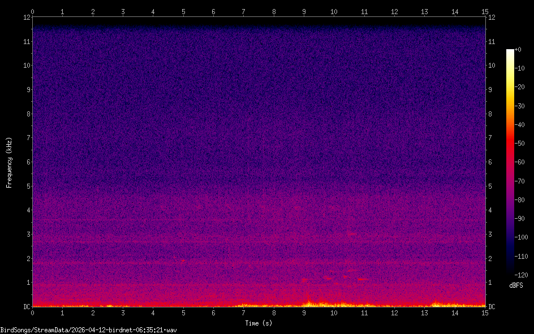Select the -30 label on color scale
This screenshot has width=534, height=334.
(522, 106)
